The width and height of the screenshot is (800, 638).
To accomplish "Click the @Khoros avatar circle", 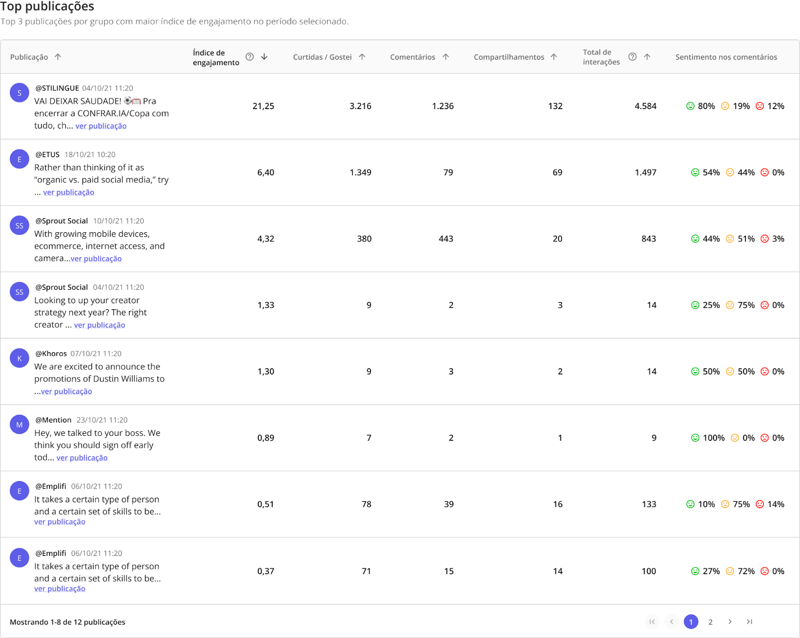I will pos(19,358).
